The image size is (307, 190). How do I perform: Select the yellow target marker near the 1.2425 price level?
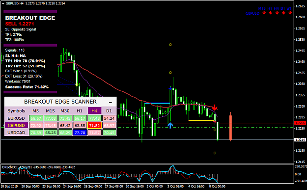(x=170, y=73)
